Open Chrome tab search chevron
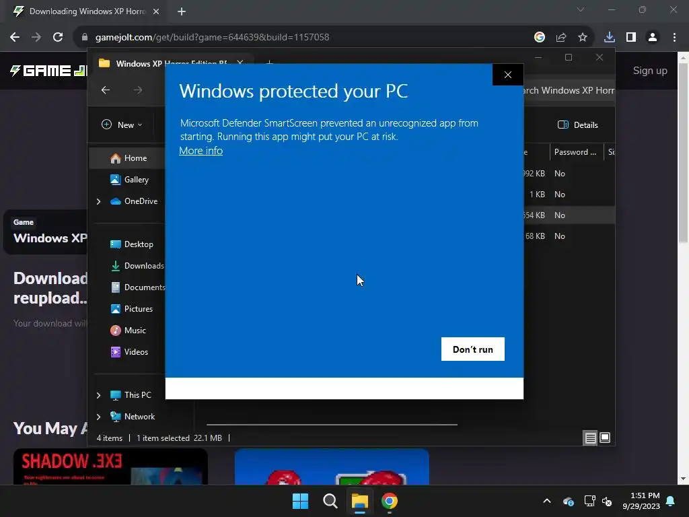The height and width of the screenshot is (517, 689). point(581,9)
